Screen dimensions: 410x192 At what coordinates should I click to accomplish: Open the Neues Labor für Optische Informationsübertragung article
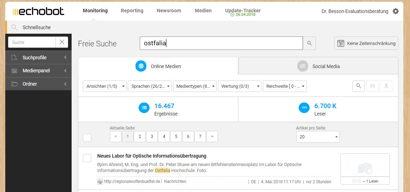[x=152, y=156]
